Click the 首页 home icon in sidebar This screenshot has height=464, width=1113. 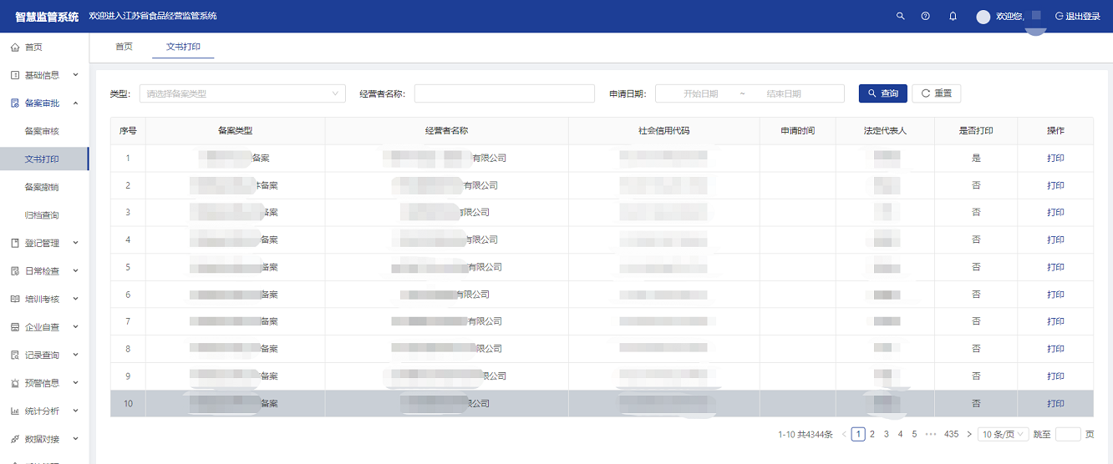coord(15,48)
